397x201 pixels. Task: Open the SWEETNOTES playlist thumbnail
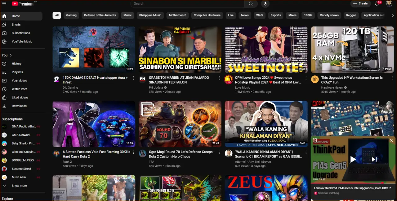pyautogui.click(x=266, y=49)
